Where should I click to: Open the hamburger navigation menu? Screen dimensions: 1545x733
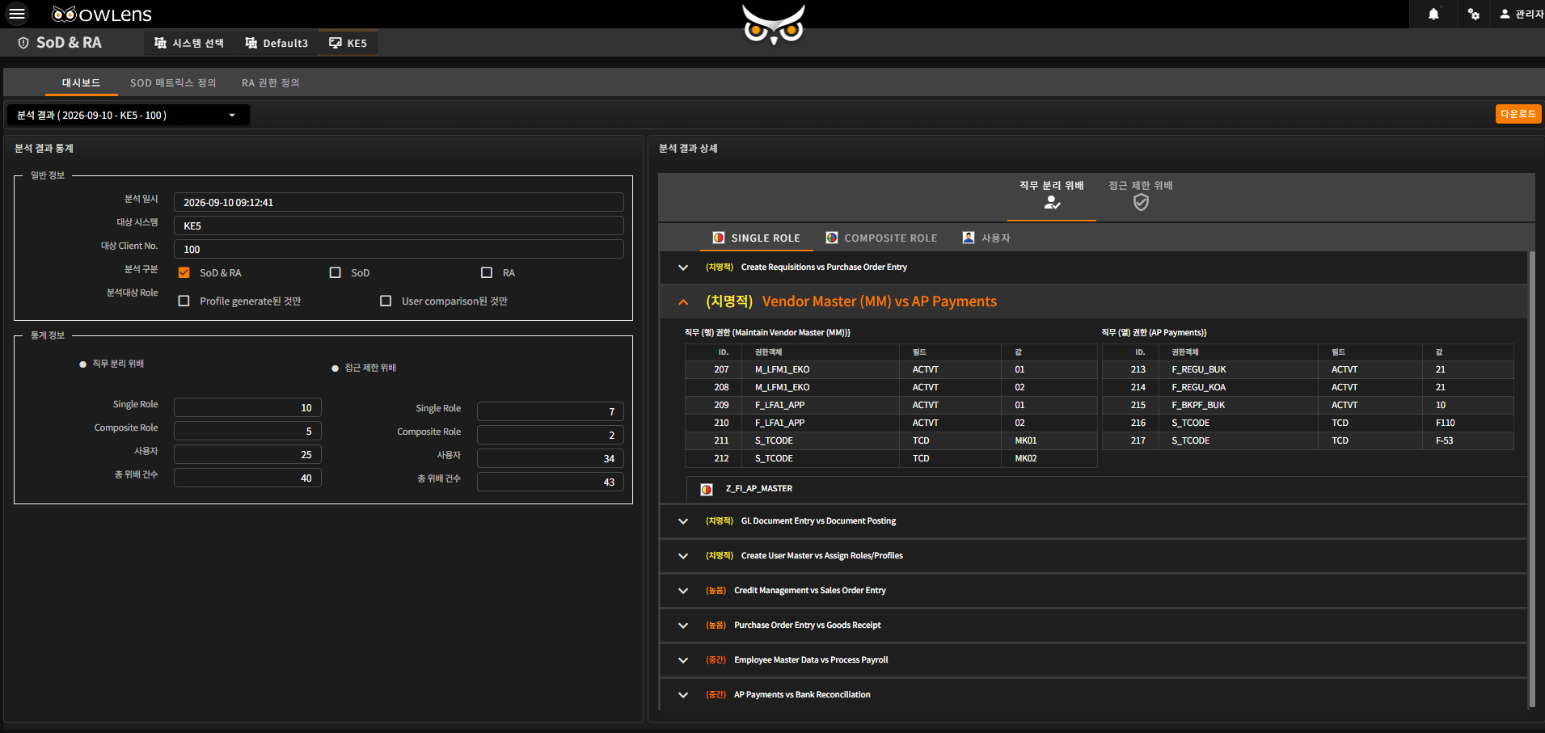(x=16, y=14)
